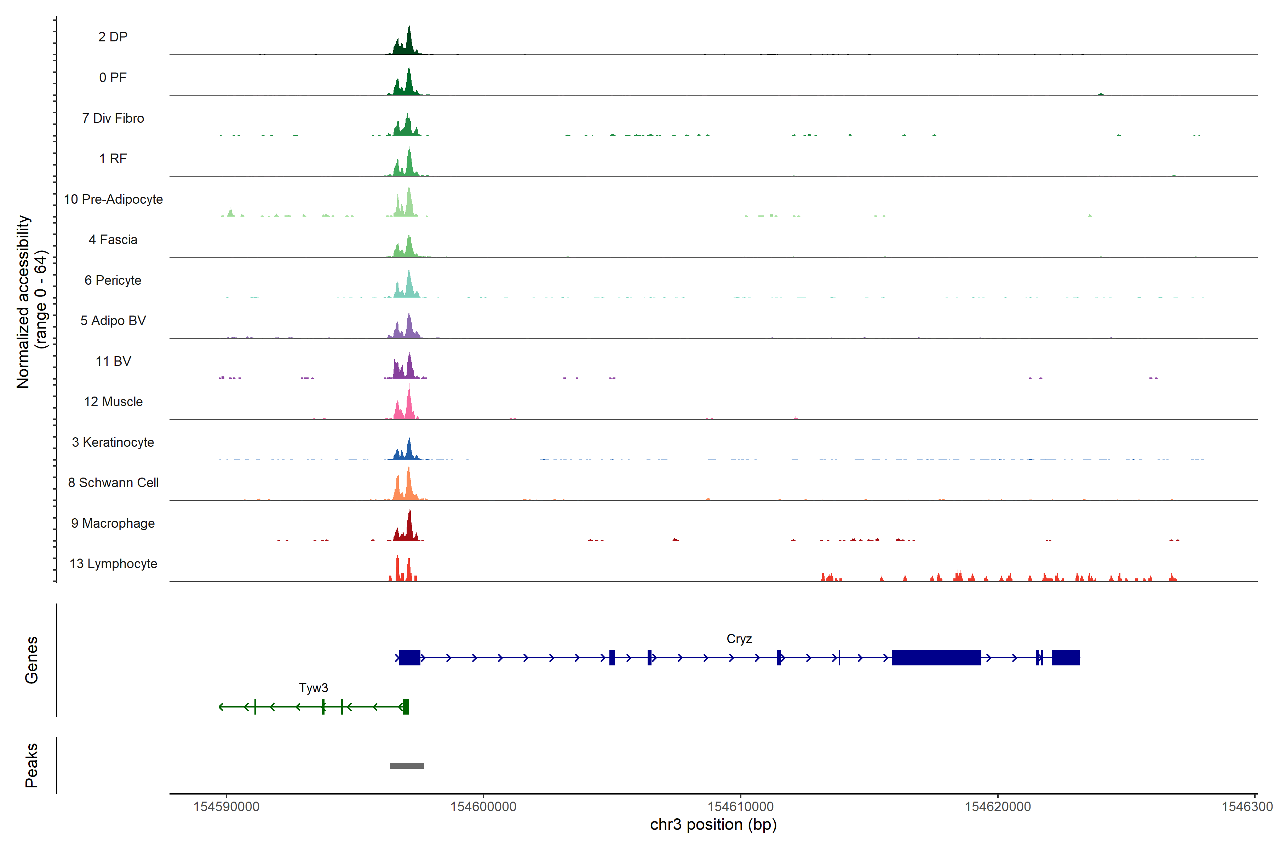Click the 0 PF track label
The height and width of the screenshot is (849, 1274).
point(113,77)
